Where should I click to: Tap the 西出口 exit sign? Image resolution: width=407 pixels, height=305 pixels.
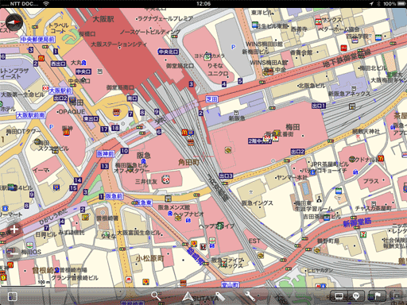point(58,64)
